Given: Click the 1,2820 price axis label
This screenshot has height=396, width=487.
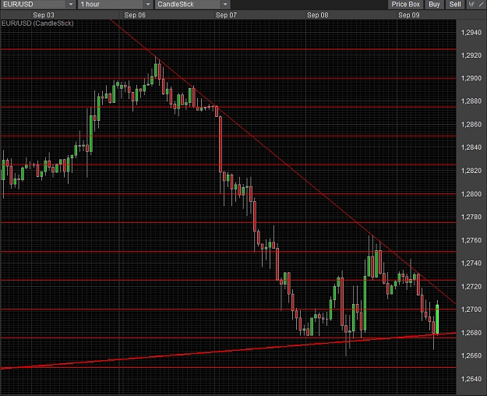Looking at the screenshot, I should (471, 171).
